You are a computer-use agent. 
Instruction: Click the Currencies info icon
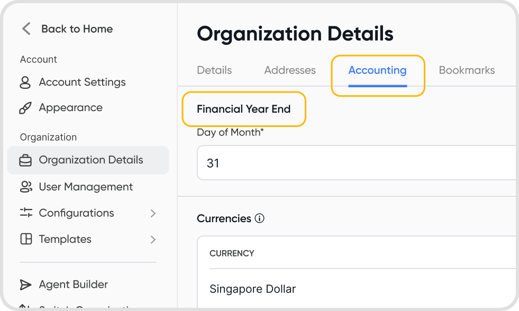pos(259,218)
